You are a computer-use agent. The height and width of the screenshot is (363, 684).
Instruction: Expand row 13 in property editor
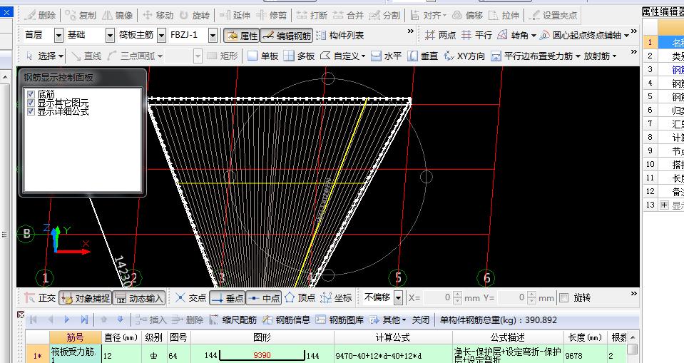pyautogui.click(x=664, y=205)
